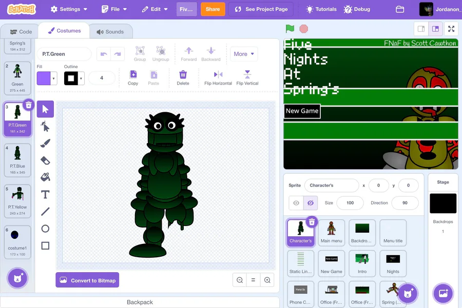
Task: Select the arrow Select tool
Action: click(x=45, y=109)
